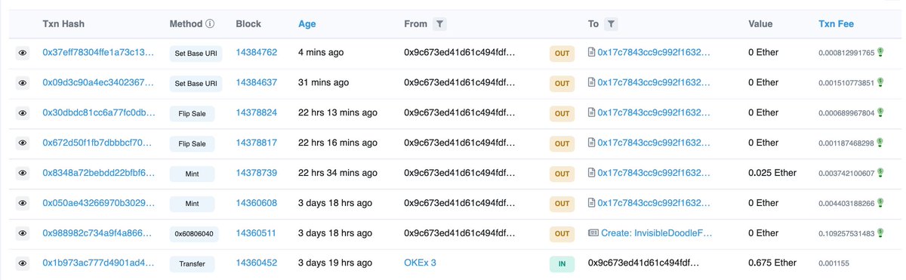The image size is (906, 280).
Task: Click the top Set Base URI method badge
Action: pos(196,54)
